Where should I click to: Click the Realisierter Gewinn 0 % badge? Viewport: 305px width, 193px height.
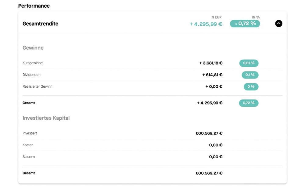click(x=251, y=87)
